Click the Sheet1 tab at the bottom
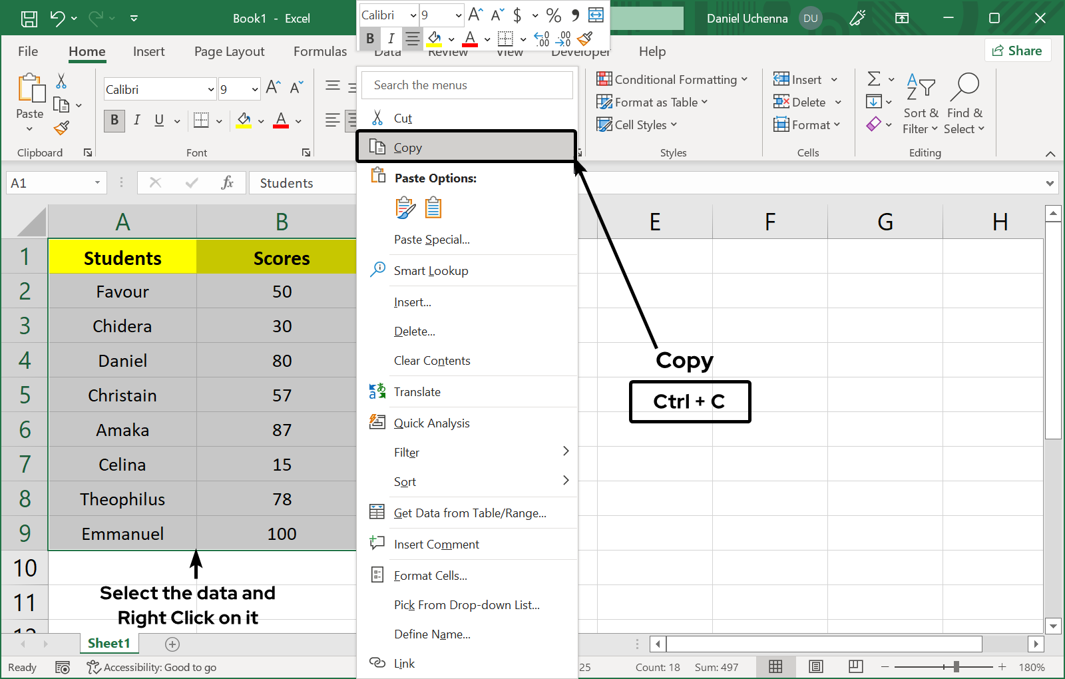 tap(108, 643)
